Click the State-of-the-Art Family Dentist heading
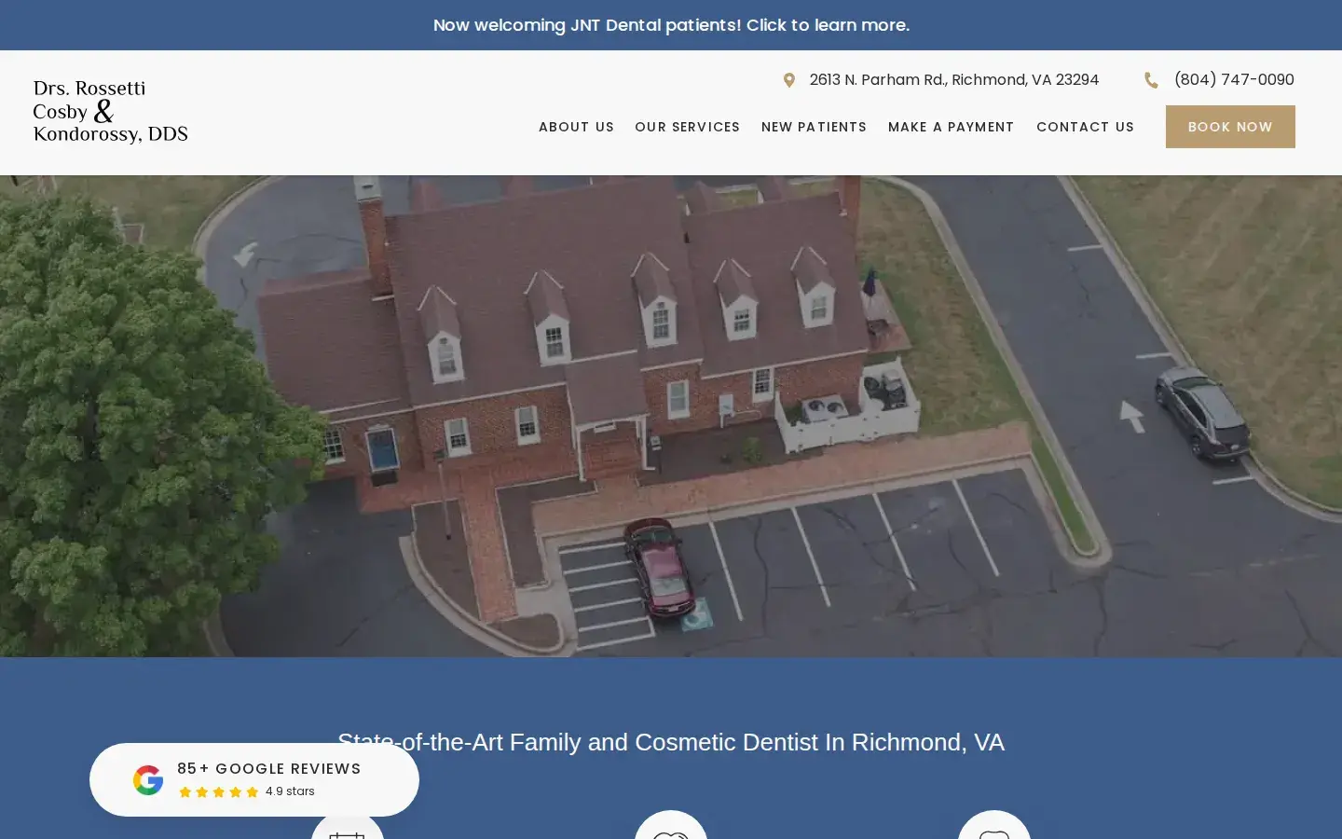 (671, 742)
